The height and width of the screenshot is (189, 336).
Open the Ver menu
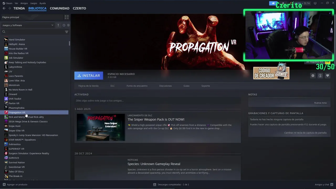click(16, 3)
